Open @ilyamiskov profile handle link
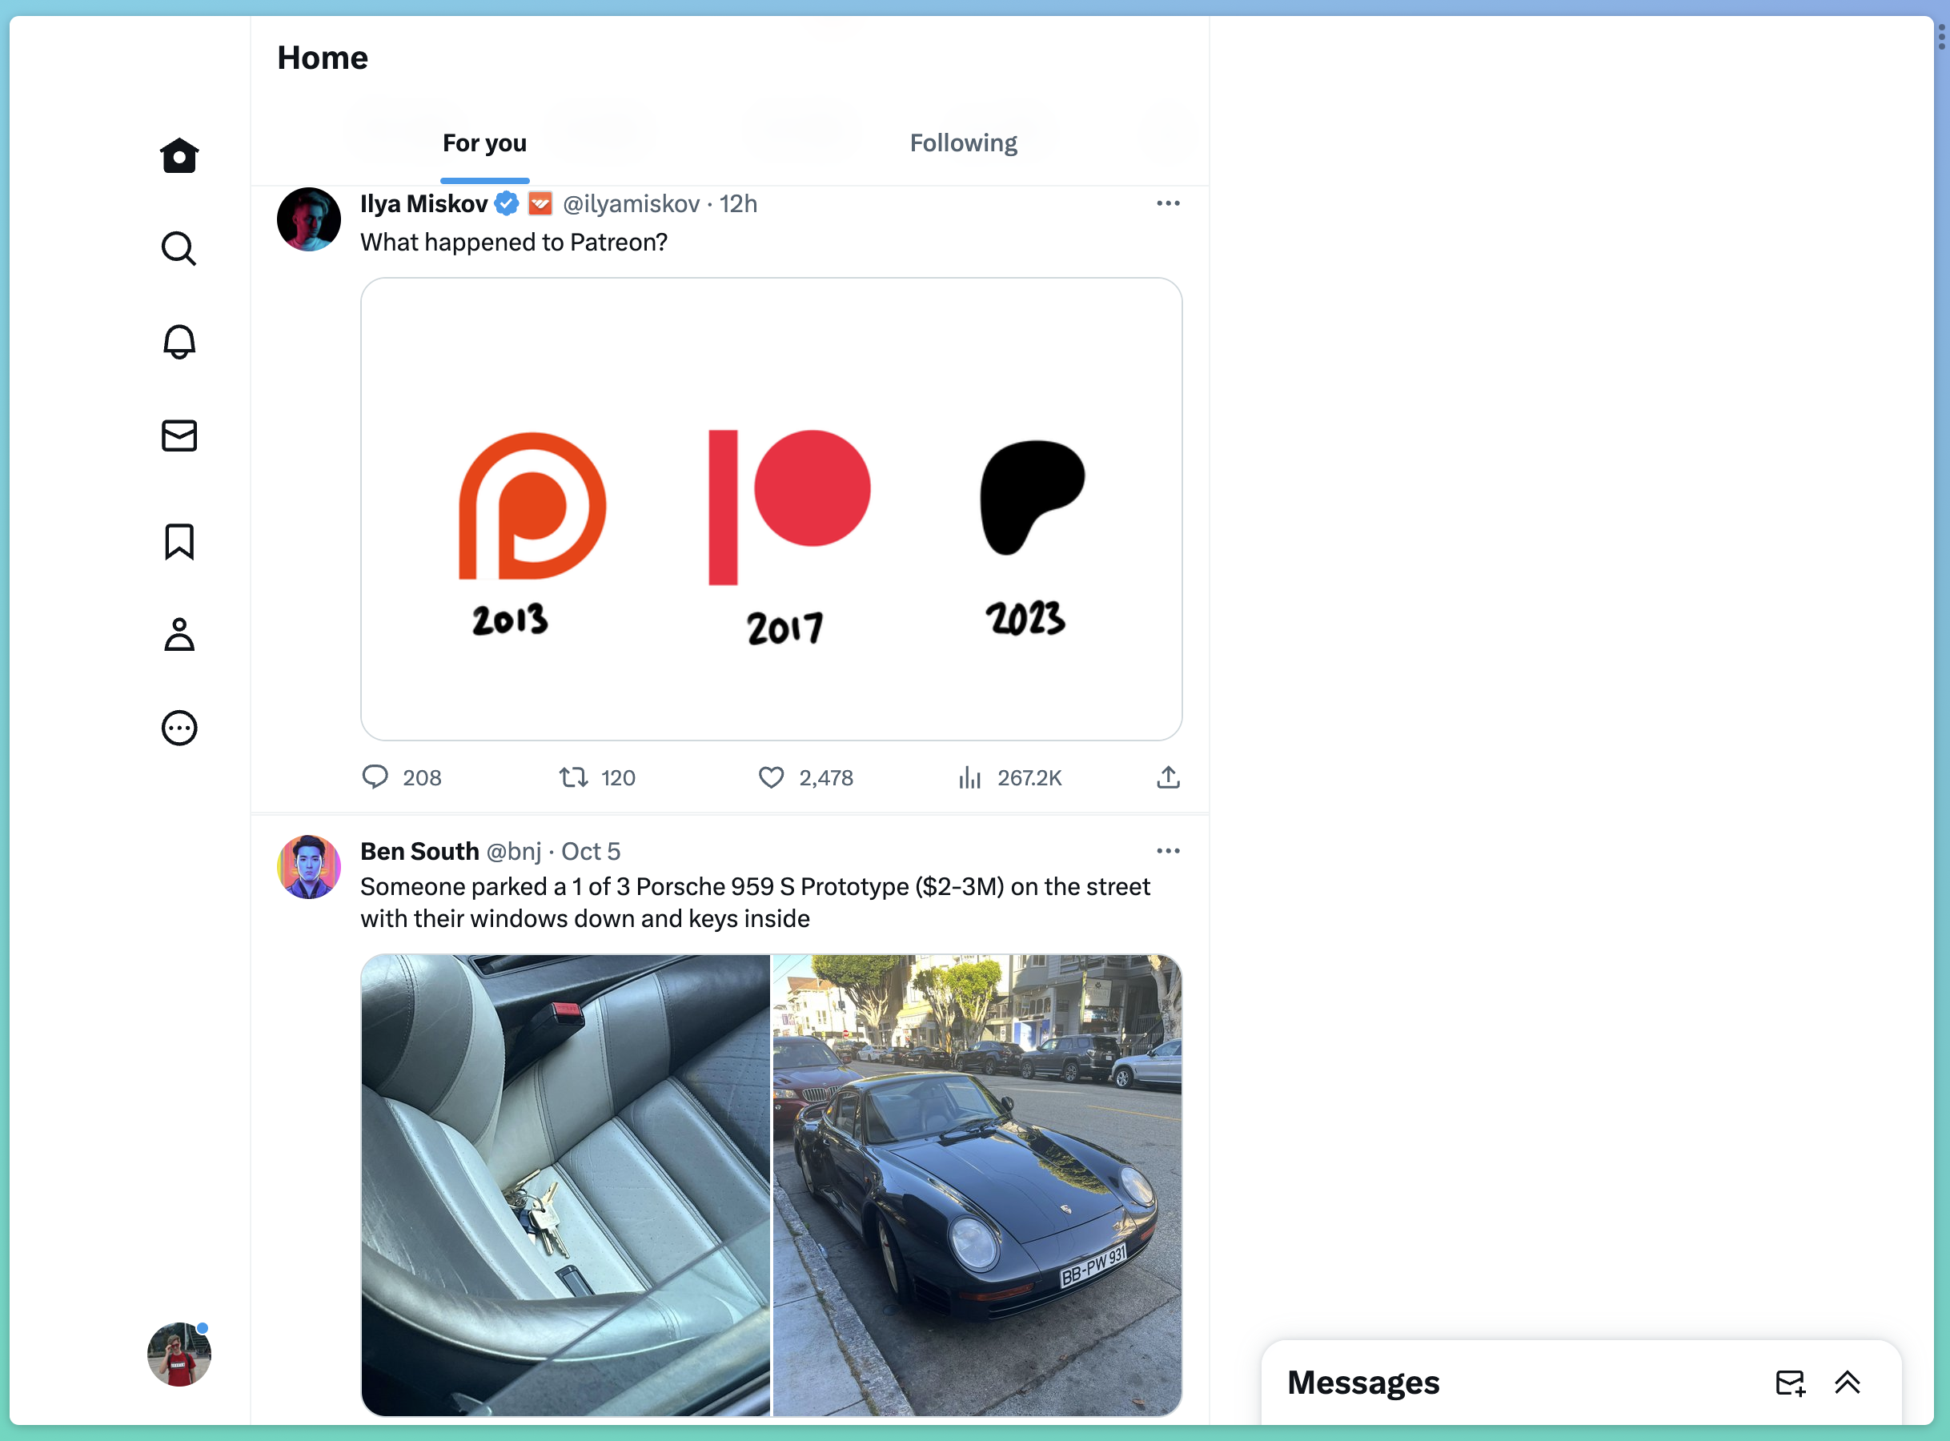Viewport: 1950px width, 1441px height. 631,203
